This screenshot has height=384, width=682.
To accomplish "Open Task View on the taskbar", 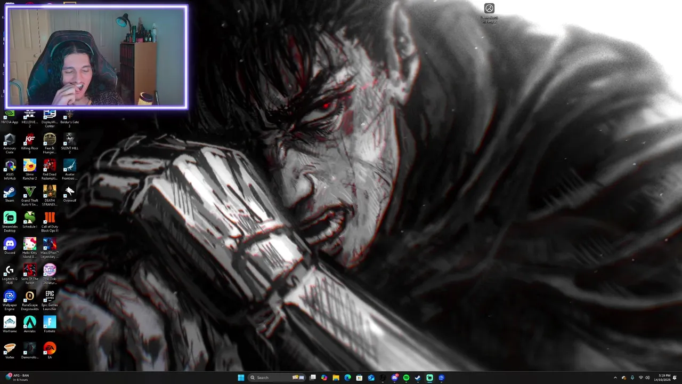I will [313, 378].
